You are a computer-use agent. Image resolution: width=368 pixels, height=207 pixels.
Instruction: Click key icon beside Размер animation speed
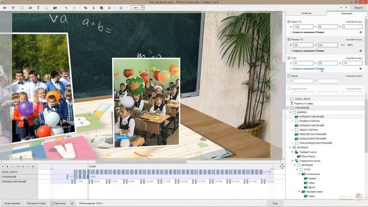click(361, 51)
